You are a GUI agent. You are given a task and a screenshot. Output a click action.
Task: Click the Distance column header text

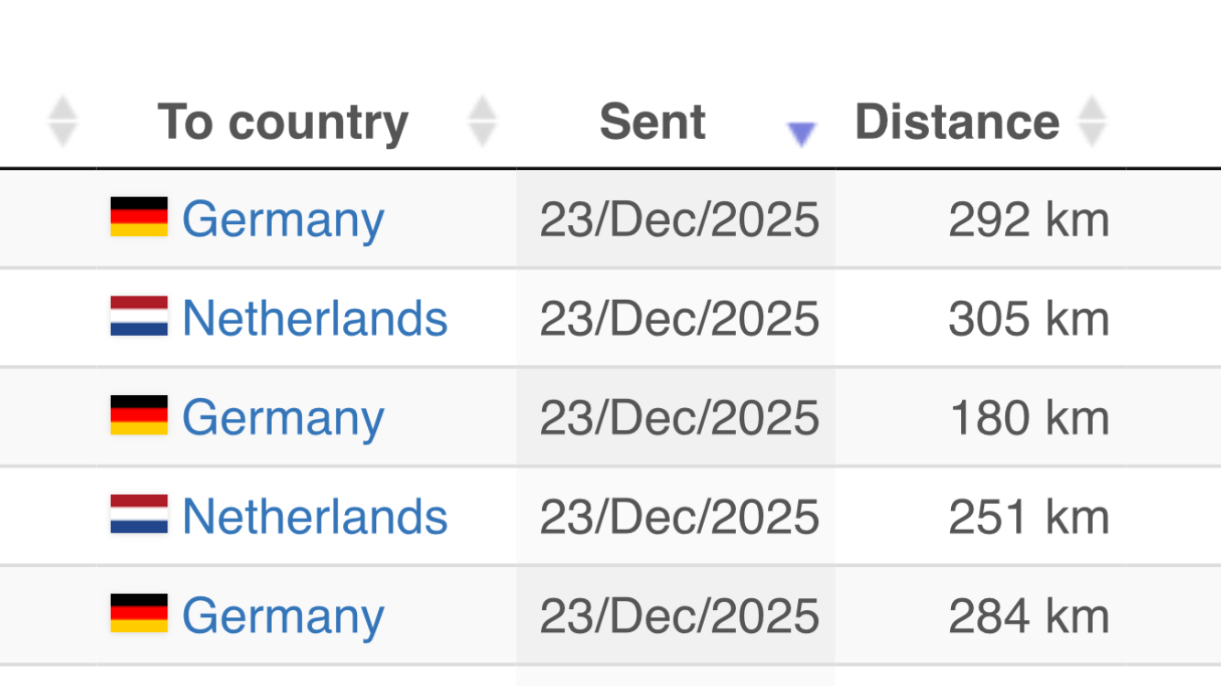[x=956, y=123]
